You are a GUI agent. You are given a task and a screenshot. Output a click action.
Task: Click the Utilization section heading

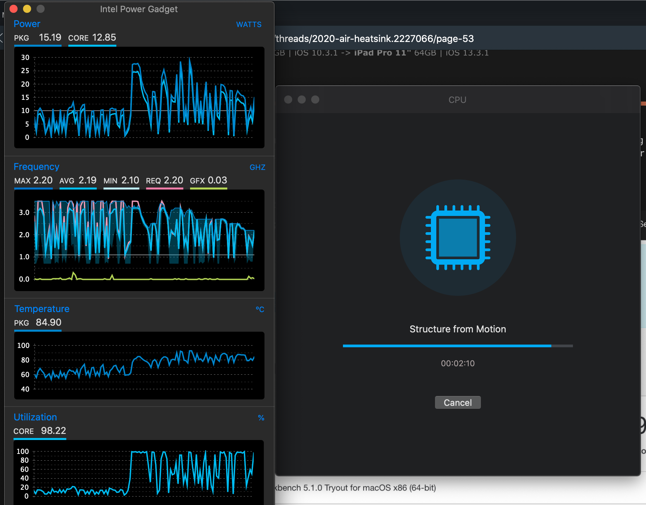pos(35,417)
